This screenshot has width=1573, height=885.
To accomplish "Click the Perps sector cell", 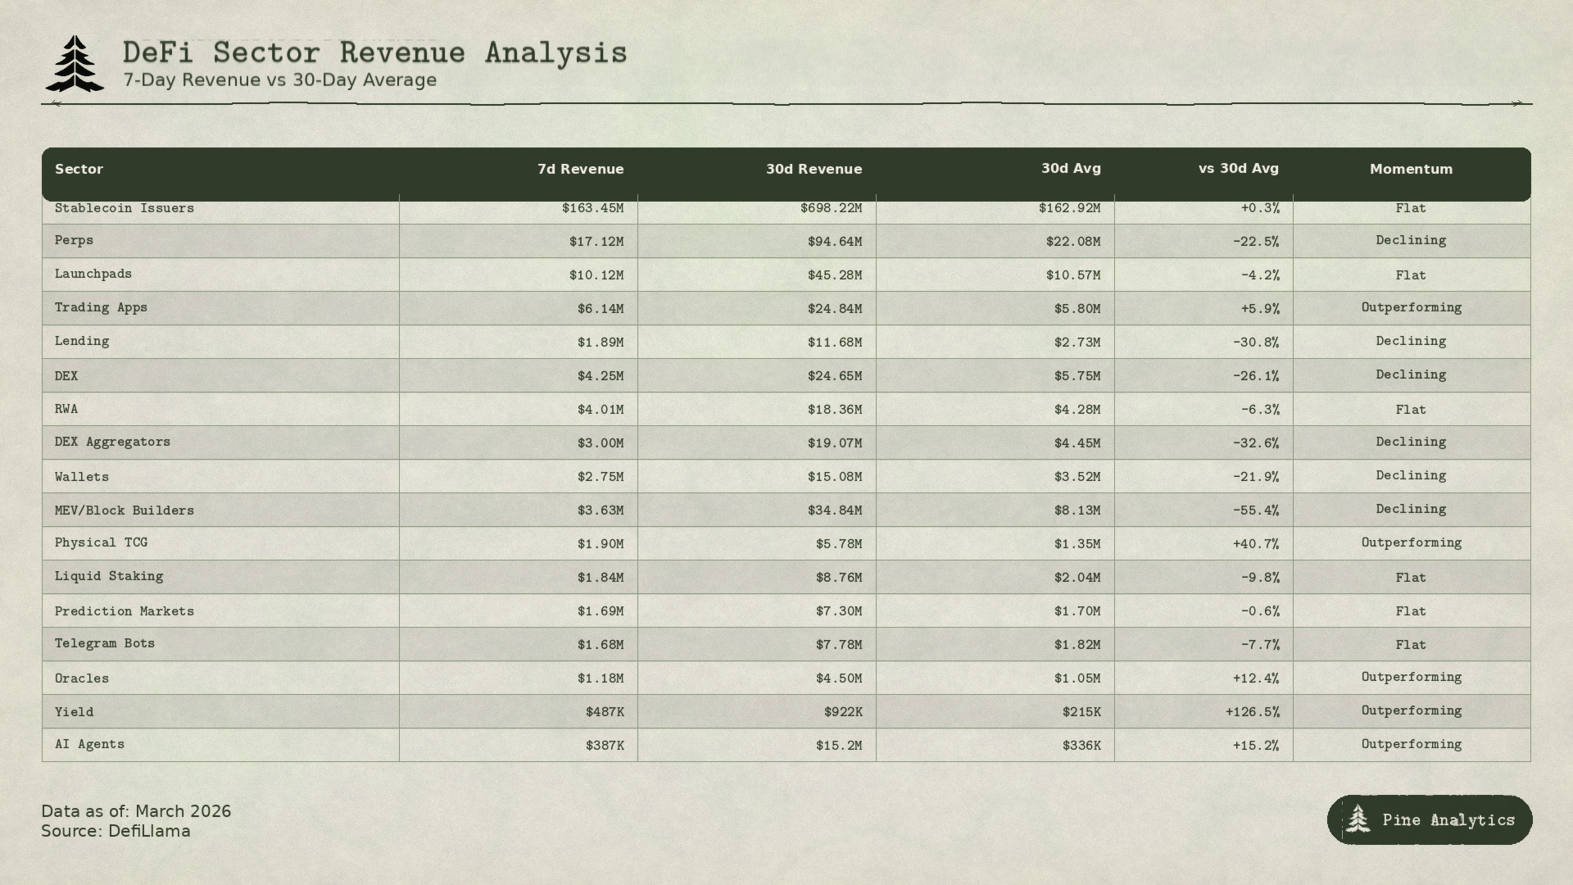I will [x=74, y=240].
